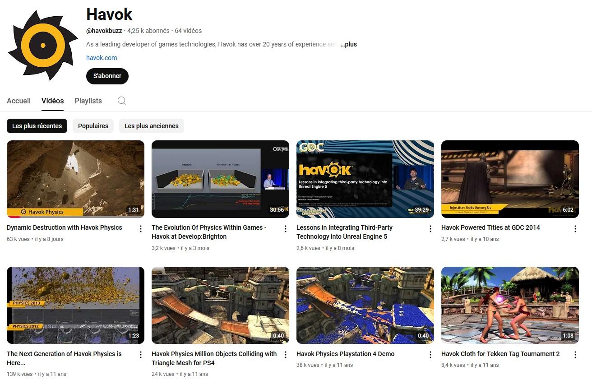Image resolution: width=592 pixels, height=380 pixels.
Task: Select the 'Les plus récentes' filter chip
Action: pyautogui.click(x=37, y=126)
